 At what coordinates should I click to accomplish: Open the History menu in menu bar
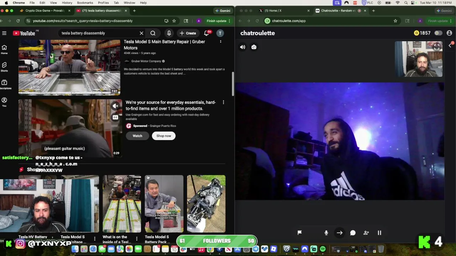(x=67, y=3)
